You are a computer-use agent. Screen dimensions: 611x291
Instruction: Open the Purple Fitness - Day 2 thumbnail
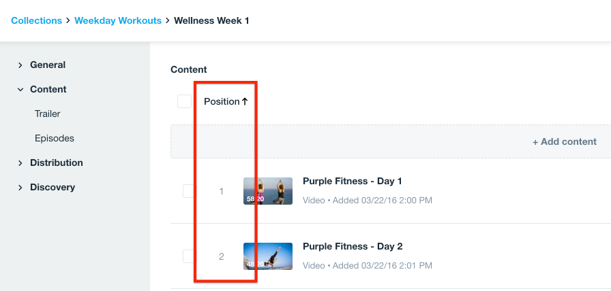point(268,256)
